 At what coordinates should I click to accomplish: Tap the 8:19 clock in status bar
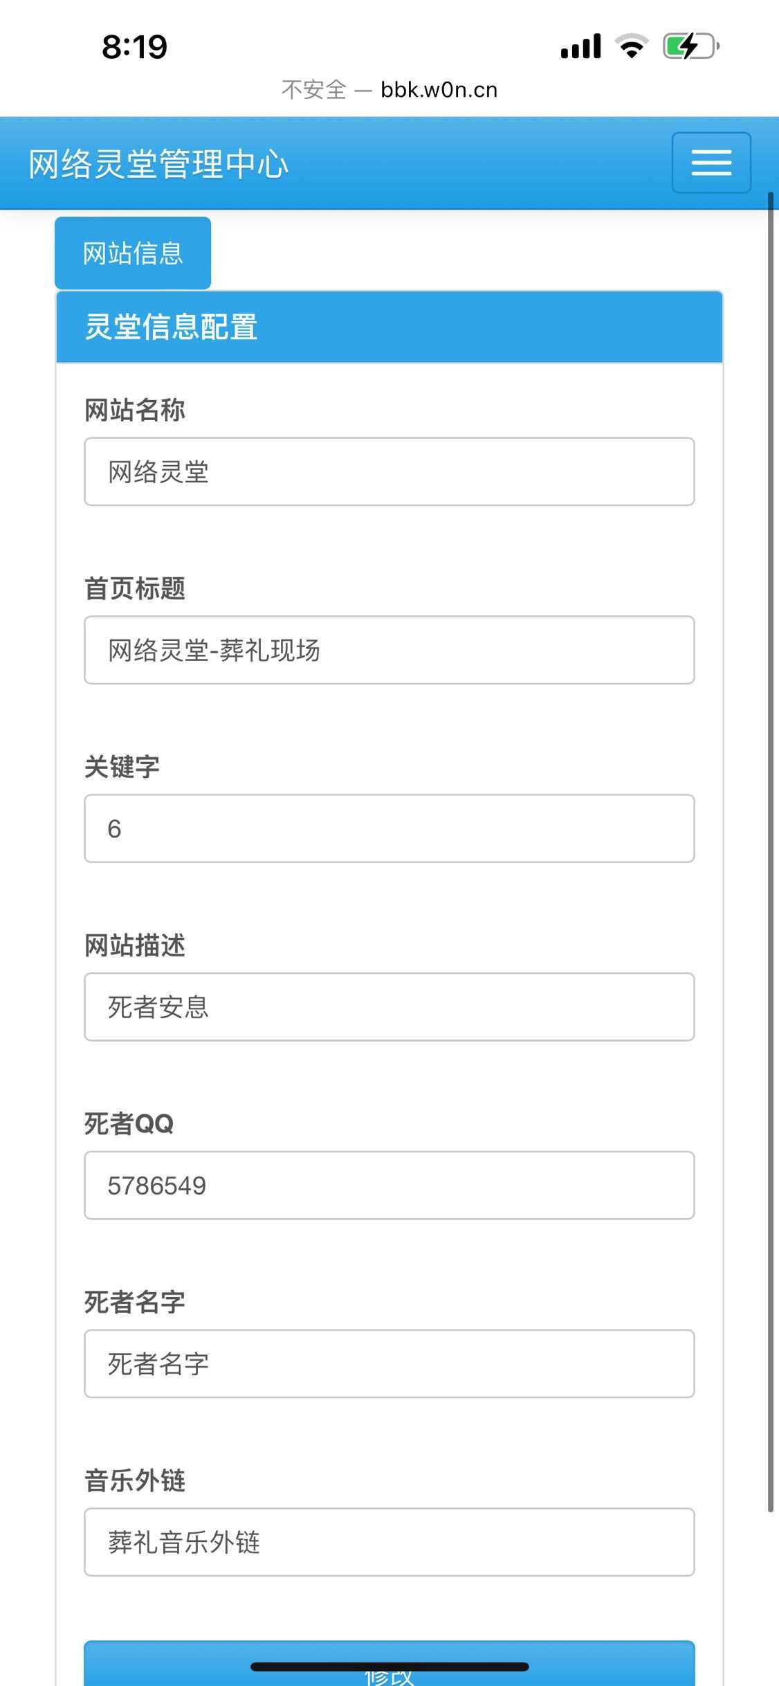[134, 47]
